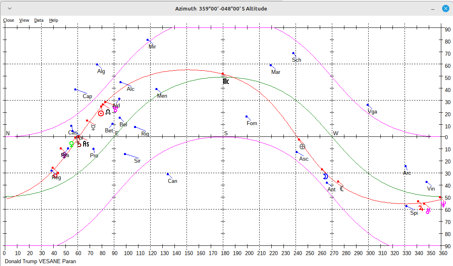The height and width of the screenshot is (266, 453).
Task: Click the Sch star label
Action: click(x=296, y=60)
